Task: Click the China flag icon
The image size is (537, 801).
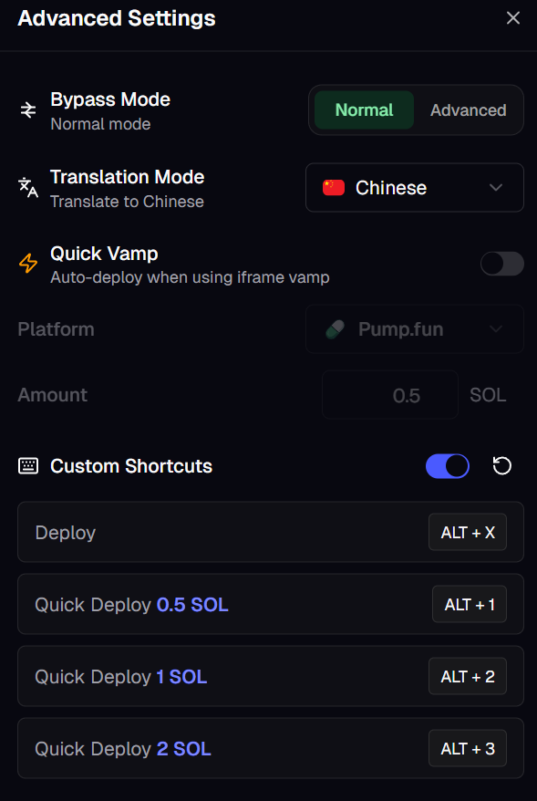Action: pyautogui.click(x=334, y=188)
